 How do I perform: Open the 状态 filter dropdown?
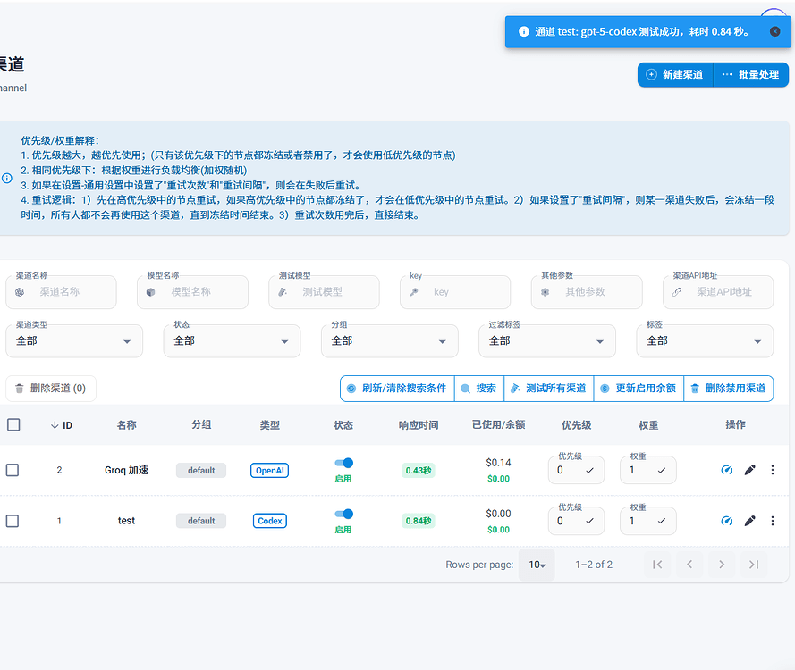232,341
